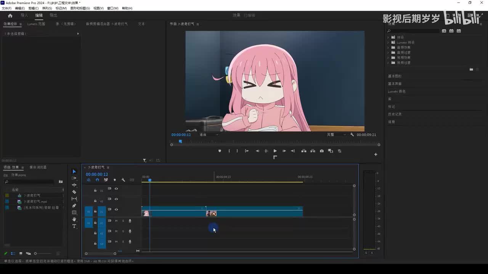Select the Slip tool
The width and height of the screenshot is (488, 274).
click(74, 199)
